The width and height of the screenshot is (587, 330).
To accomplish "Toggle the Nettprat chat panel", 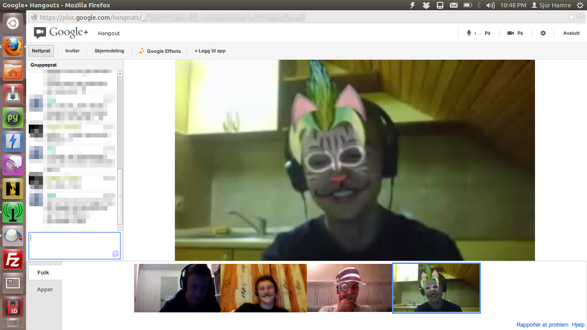I will (41, 51).
